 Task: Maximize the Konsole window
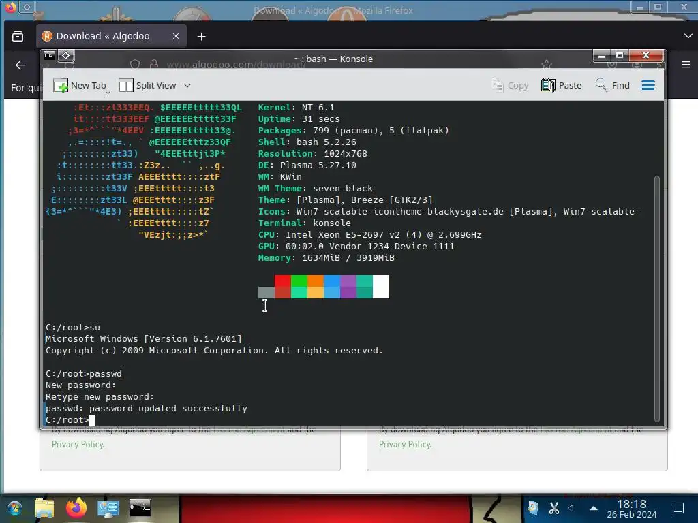point(619,56)
